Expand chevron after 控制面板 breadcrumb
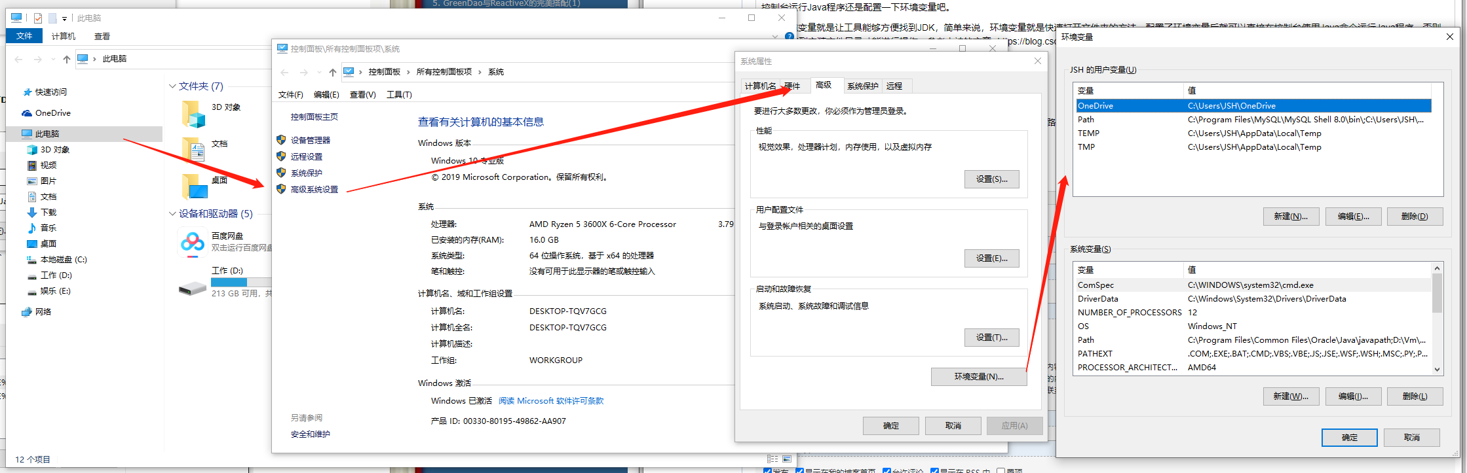Image resolution: width=1467 pixels, height=473 pixels. (x=408, y=72)
